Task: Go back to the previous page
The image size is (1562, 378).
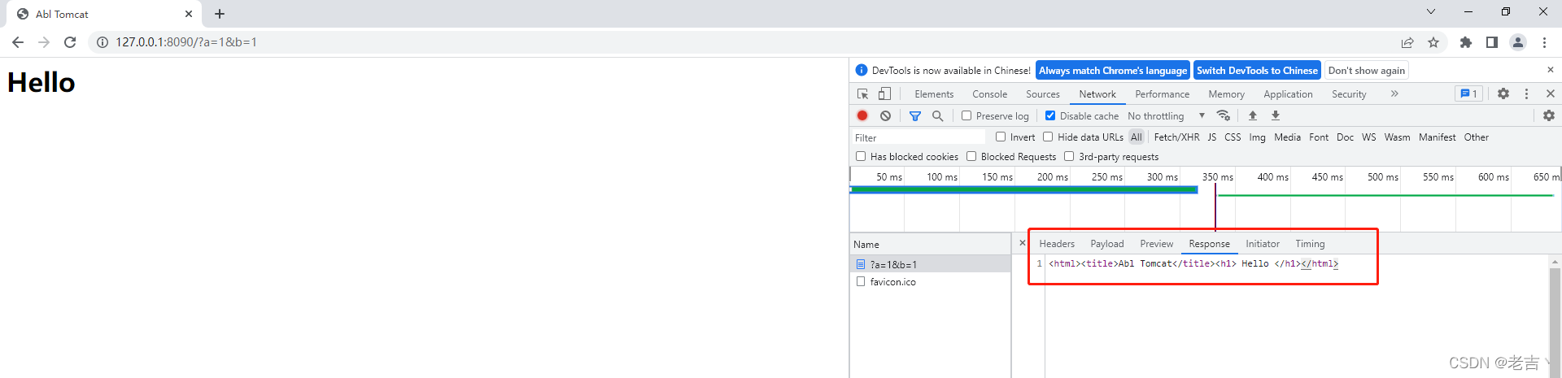Action: [18, 42]
